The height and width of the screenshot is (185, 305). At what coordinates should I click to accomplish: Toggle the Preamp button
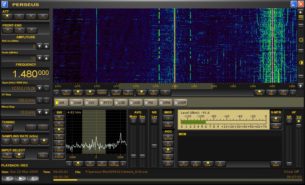pos(20,31)
